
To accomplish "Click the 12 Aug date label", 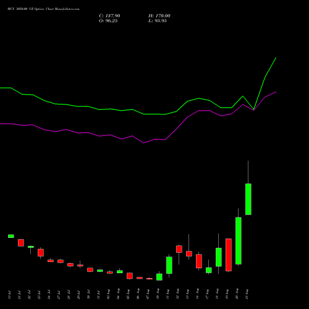I will coord(178,294).
